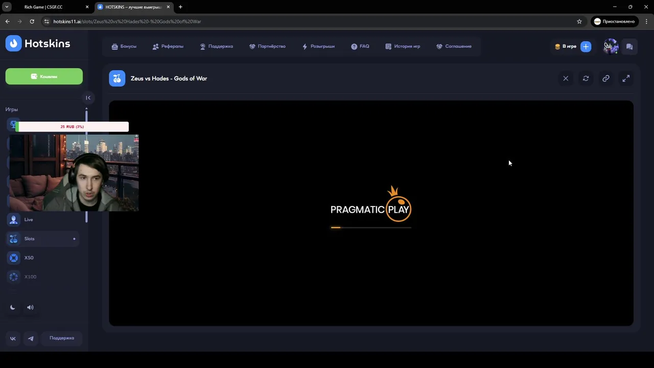
Task: Click the sidebar games scrollbar
Action: click(86, 165)
